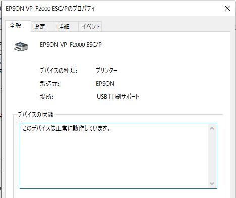Click the printer device icon
Viewport: 236px width, 198px height.
(x=21, y=46)
